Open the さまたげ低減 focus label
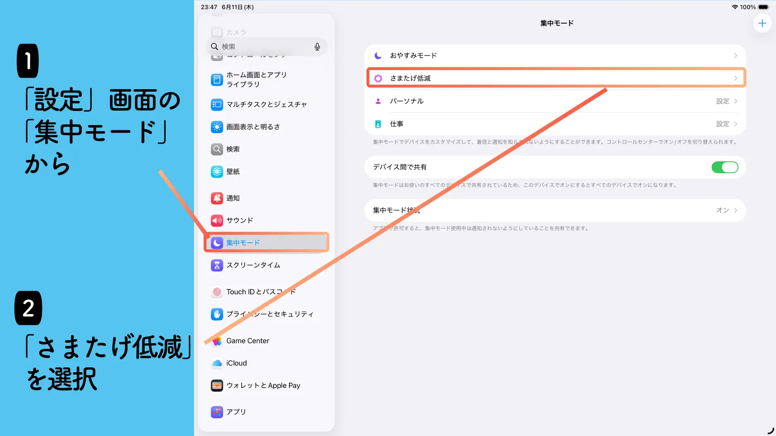 click(410, 78)
